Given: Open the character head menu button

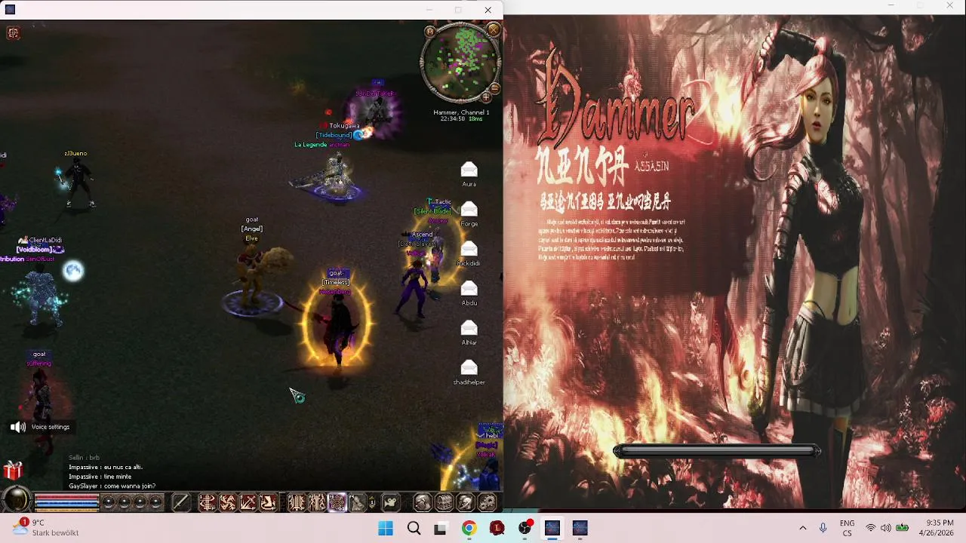Looking at the screenshot, I should pyautogui.click(x=423, y=502).
